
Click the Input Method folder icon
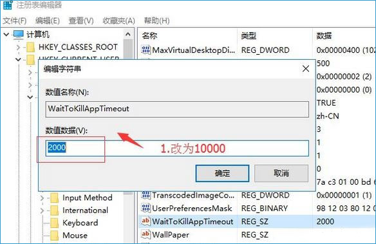(55, 198)
